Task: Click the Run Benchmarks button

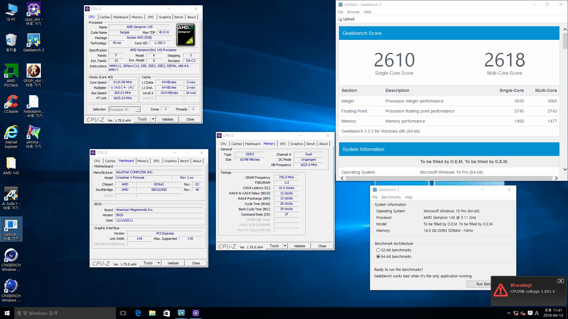Action: click(x=479, y=284)
